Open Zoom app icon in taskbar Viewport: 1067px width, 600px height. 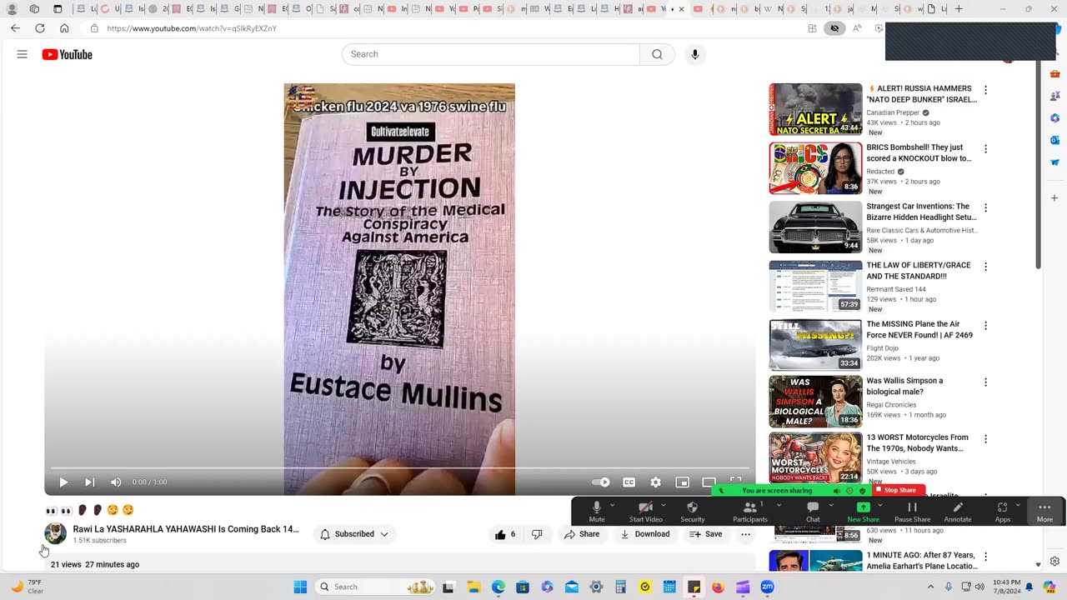tap(767, 587)
